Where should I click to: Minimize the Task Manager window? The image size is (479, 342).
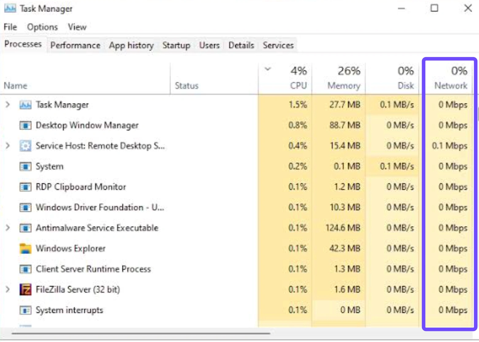tap(401, 8)
